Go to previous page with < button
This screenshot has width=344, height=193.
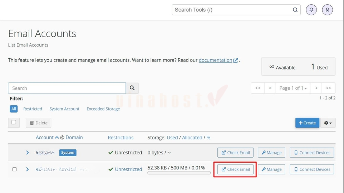[x=270, y=88]
